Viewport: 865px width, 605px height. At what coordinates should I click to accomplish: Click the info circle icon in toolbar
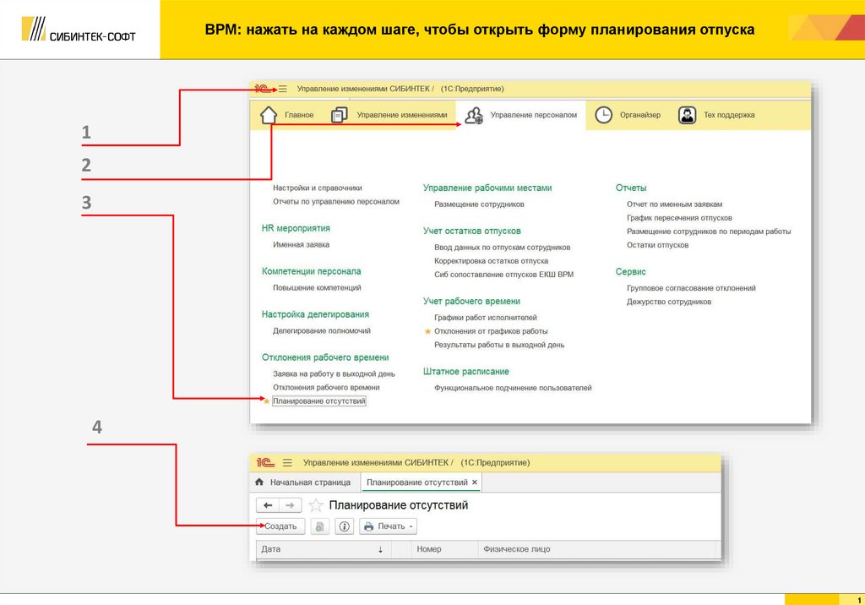[x=345, y=526]
